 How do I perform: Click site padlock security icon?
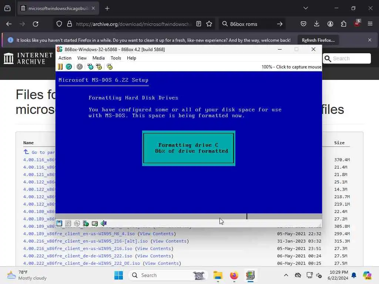coord(70,24)
